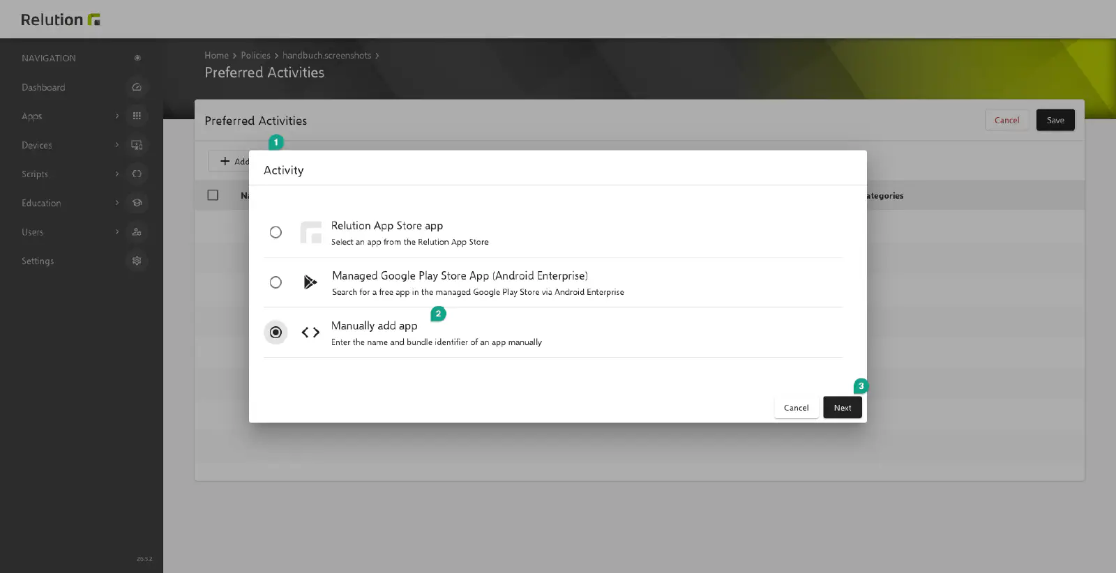Cancel the Activity dialog
This screenshot has width=1116, height=573.
coord(796,408)
